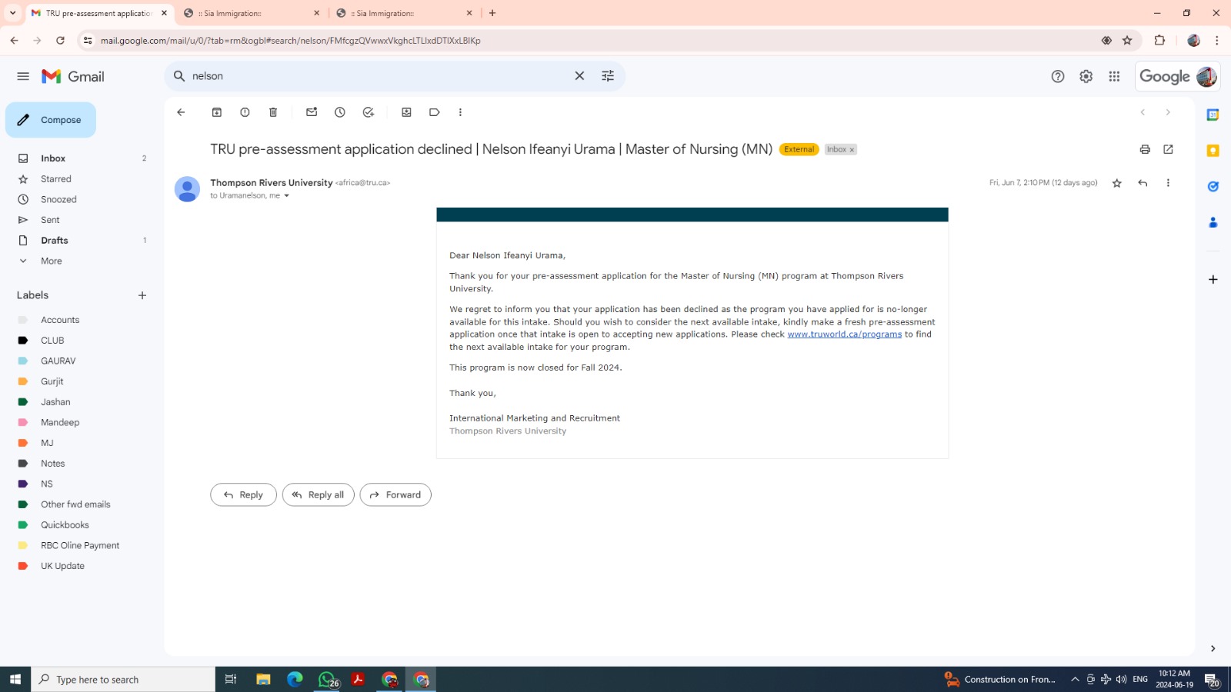Switch to second Sia Immigration tab
Image resolution: width=1231 pixels, height=692 pixels.
(x=404, y=13)
